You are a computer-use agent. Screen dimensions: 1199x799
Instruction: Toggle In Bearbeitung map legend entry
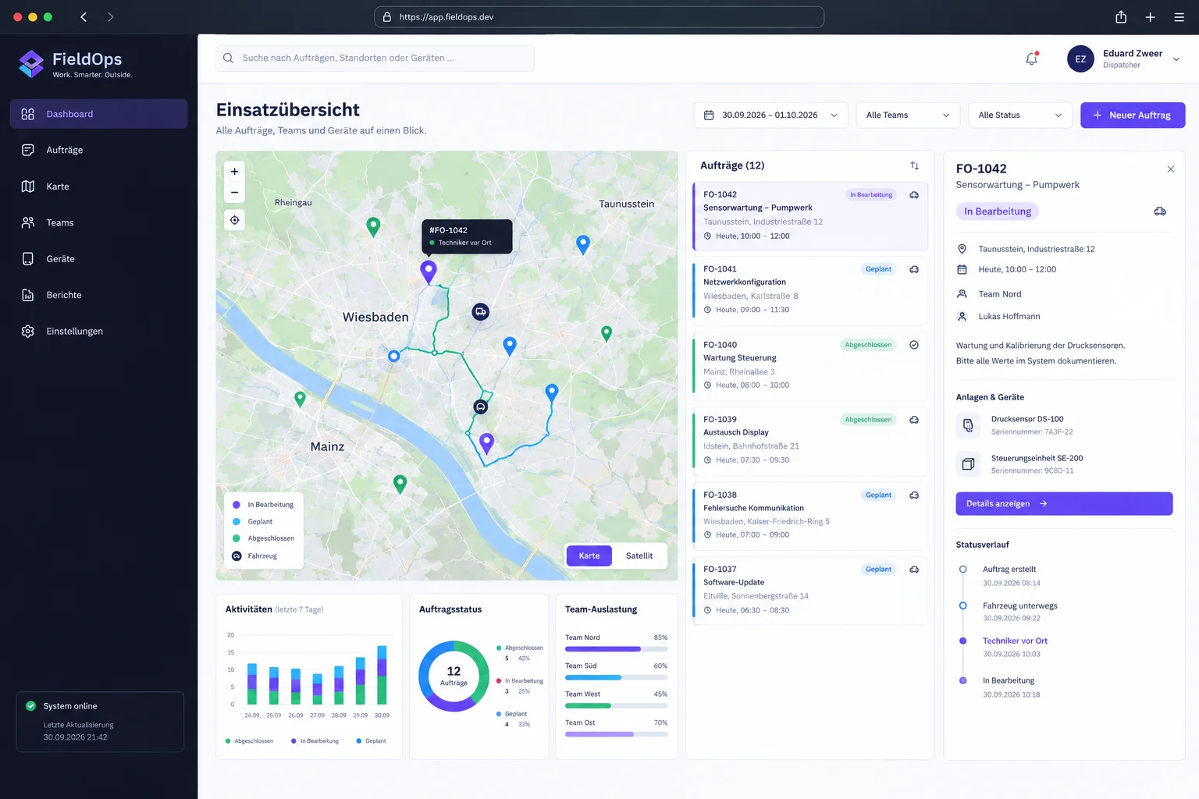pos(264,505)
